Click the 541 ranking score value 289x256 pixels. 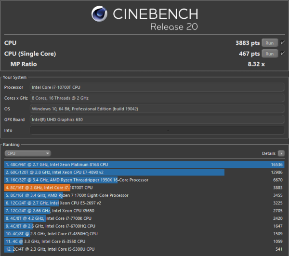[x=279, y=249]
